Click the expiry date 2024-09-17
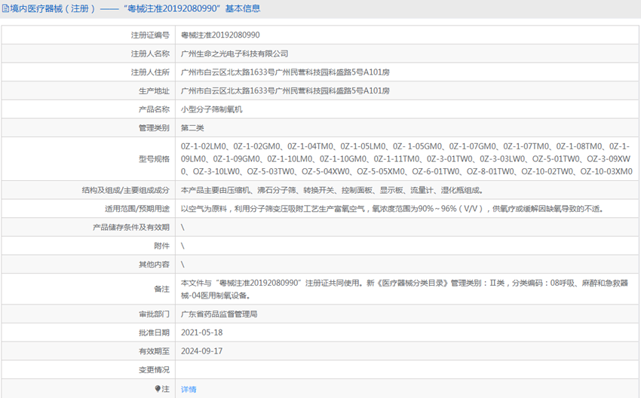 click(x=202, y=351)
